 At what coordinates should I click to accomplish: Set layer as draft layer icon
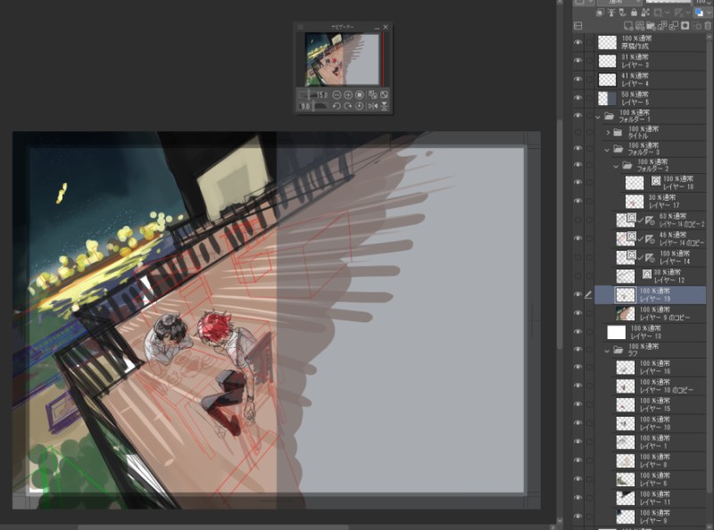coord(622,12)
